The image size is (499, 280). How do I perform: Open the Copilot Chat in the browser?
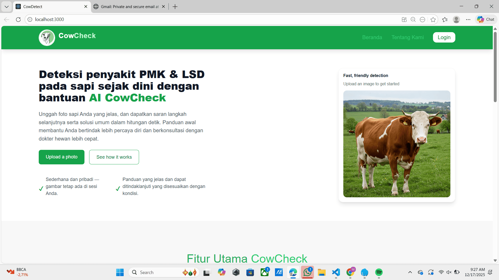pyautogui.click(x=485, y=19)
